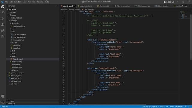Open Customize Layout icon

coord(173,2)
